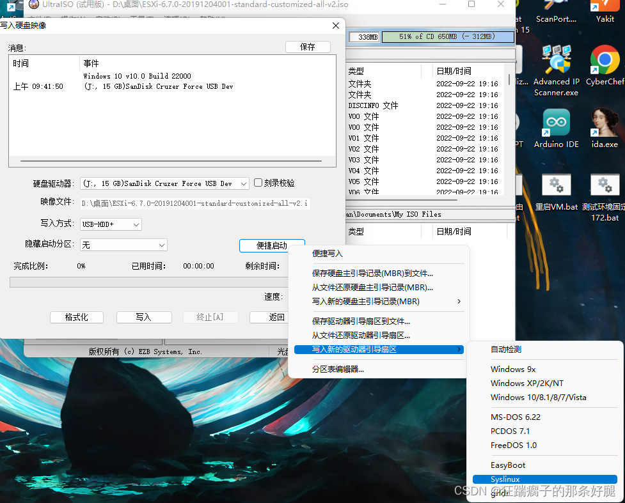
Task: Open the 隐藏启动分区 dropdown
Action: [123, 245]
